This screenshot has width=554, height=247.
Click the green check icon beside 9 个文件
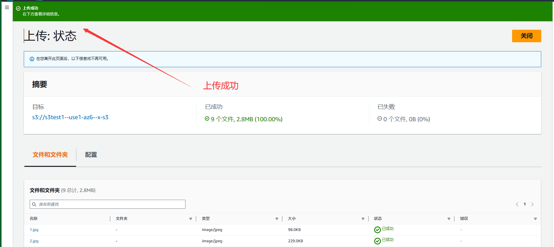(x=207, y=119)
